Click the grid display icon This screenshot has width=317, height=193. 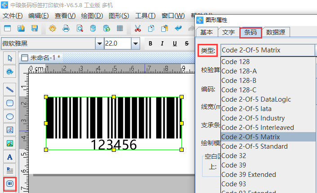coord(120,29)
